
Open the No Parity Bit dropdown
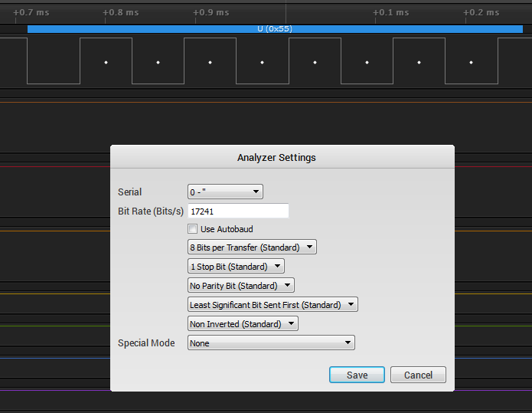tap(241, 285)
